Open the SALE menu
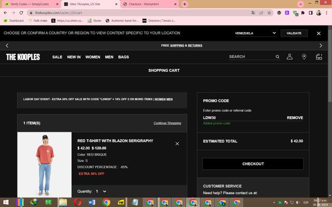 [57, 57]
